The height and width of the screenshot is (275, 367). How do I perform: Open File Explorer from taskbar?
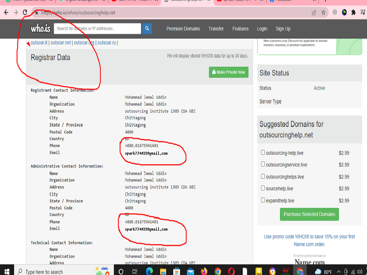[x=163, y=272]
